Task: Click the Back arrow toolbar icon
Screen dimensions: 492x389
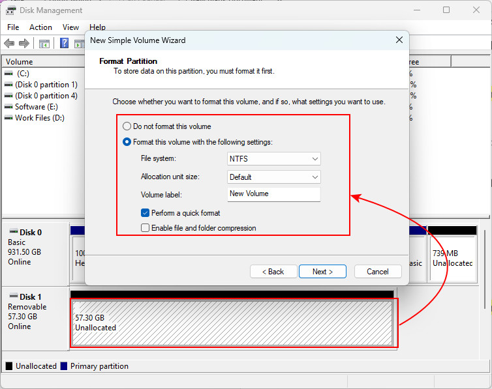Action: pyautogui.click(x=9, y=43)
